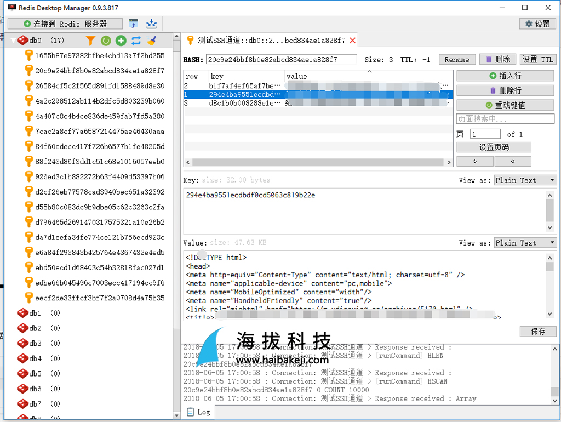The height and width of the screenshot is (422, 561).
Task: Click the 页面搜索中 page search field
Action: [x=505, y=119]
